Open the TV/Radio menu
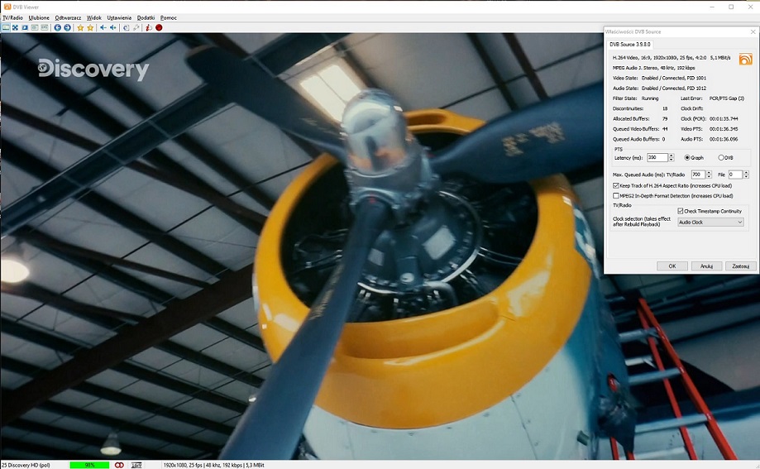The width and height of the screenshot is (760, 469). click(x=12, y=17)
